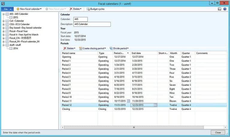Image resolution: width=230 pixels, height=137 pixels.
Task: Open the Help icon
Action: [x=225, y=9]
